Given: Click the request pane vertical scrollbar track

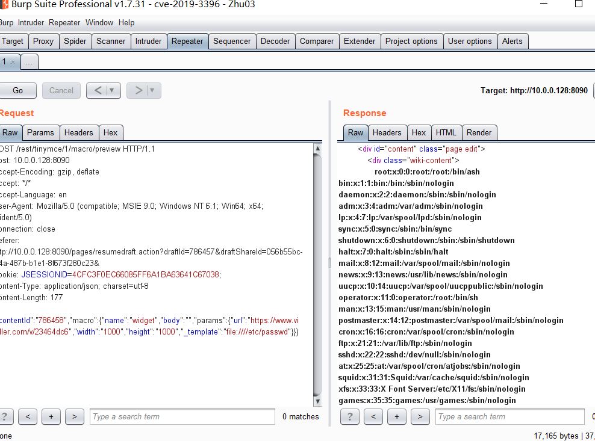Looking at the screenshot, I should pos(317,274).
